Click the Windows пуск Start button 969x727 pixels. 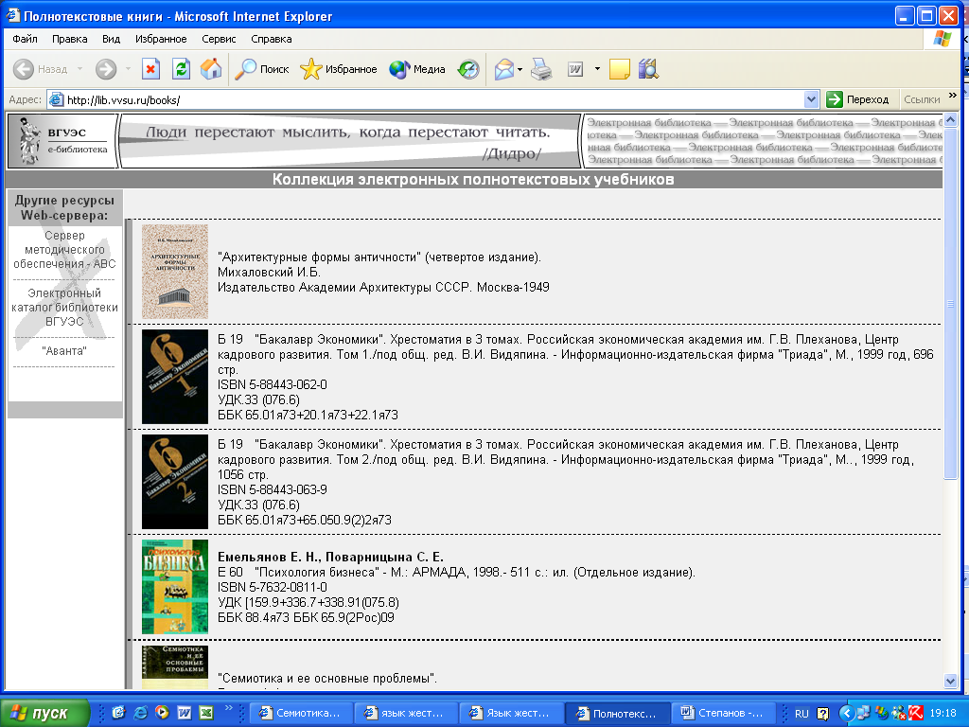click(x=44, y=713)
